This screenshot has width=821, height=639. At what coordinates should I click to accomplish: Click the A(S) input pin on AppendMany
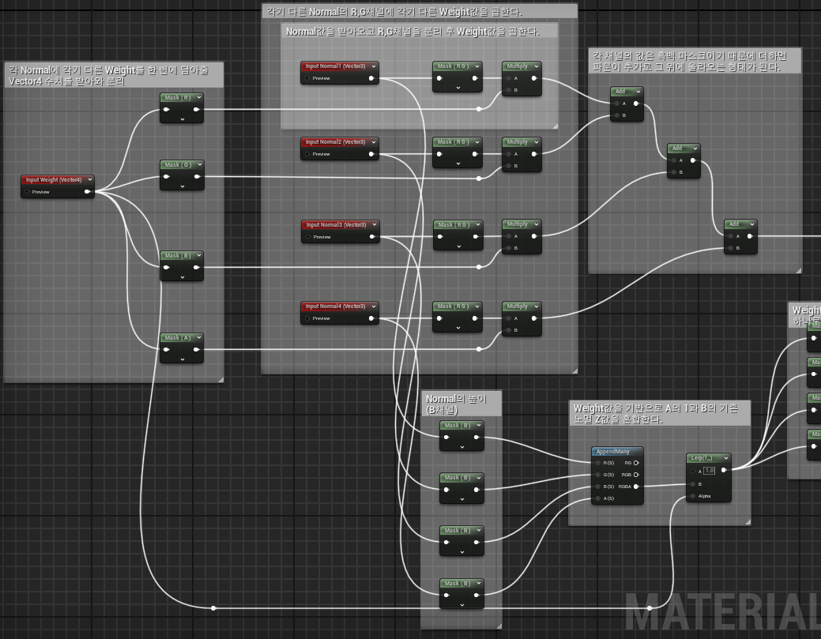598,498
